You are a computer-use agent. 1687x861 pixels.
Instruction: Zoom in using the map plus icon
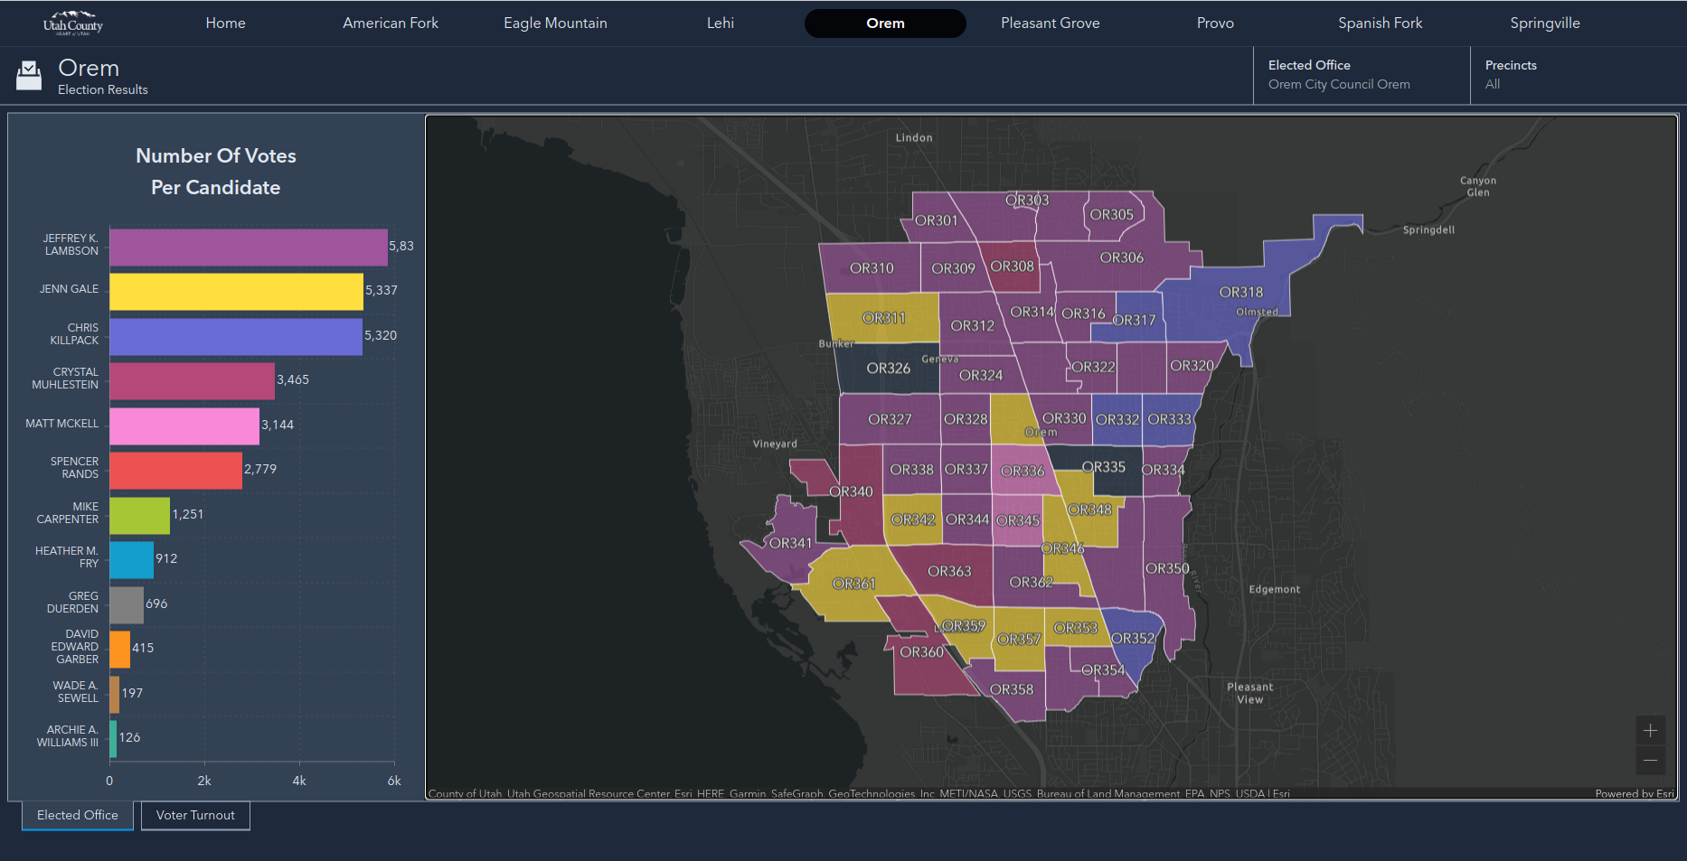click(x=1650, y=730)
